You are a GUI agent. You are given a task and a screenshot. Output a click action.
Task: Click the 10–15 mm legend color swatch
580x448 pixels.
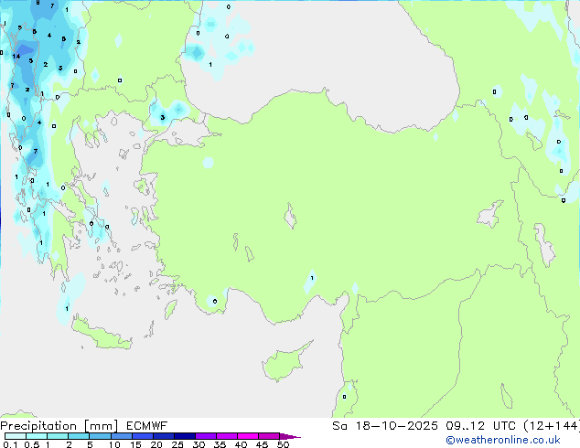point(122,436)
